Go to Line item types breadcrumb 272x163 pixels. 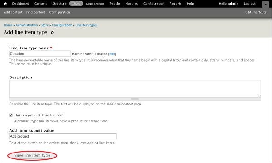pyautogui.click(x=86, y=25)
